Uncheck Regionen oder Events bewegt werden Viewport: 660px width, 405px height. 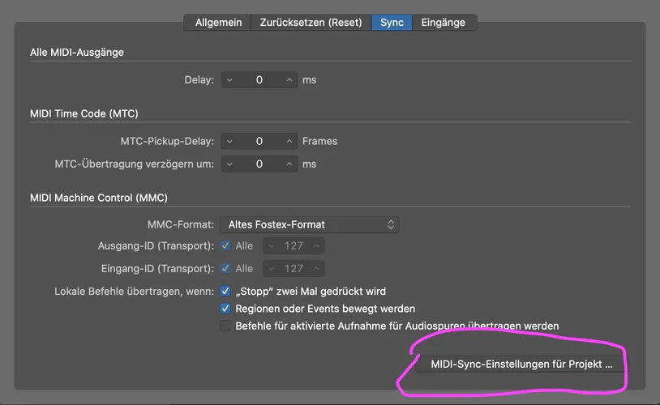click(x=226, y=309)
